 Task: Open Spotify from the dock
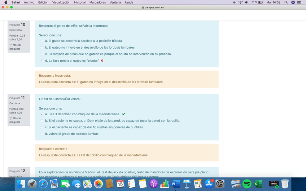[x=247, y=184]
